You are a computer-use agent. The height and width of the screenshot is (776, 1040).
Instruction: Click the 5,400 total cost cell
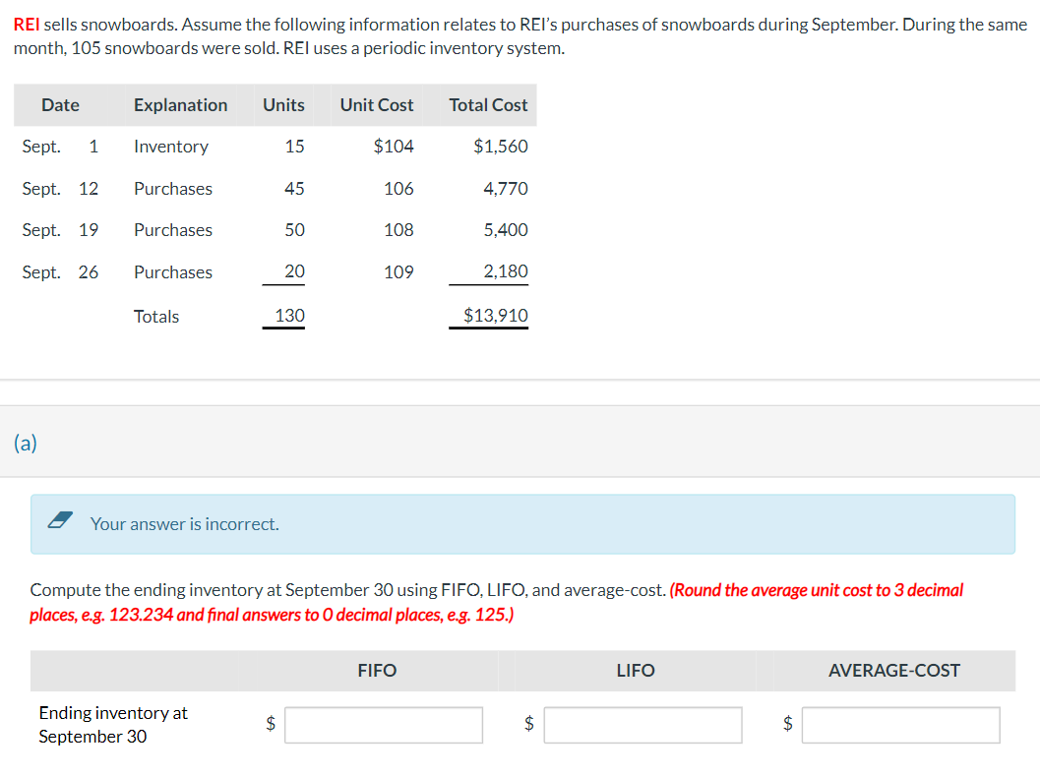tap(506, 229)
